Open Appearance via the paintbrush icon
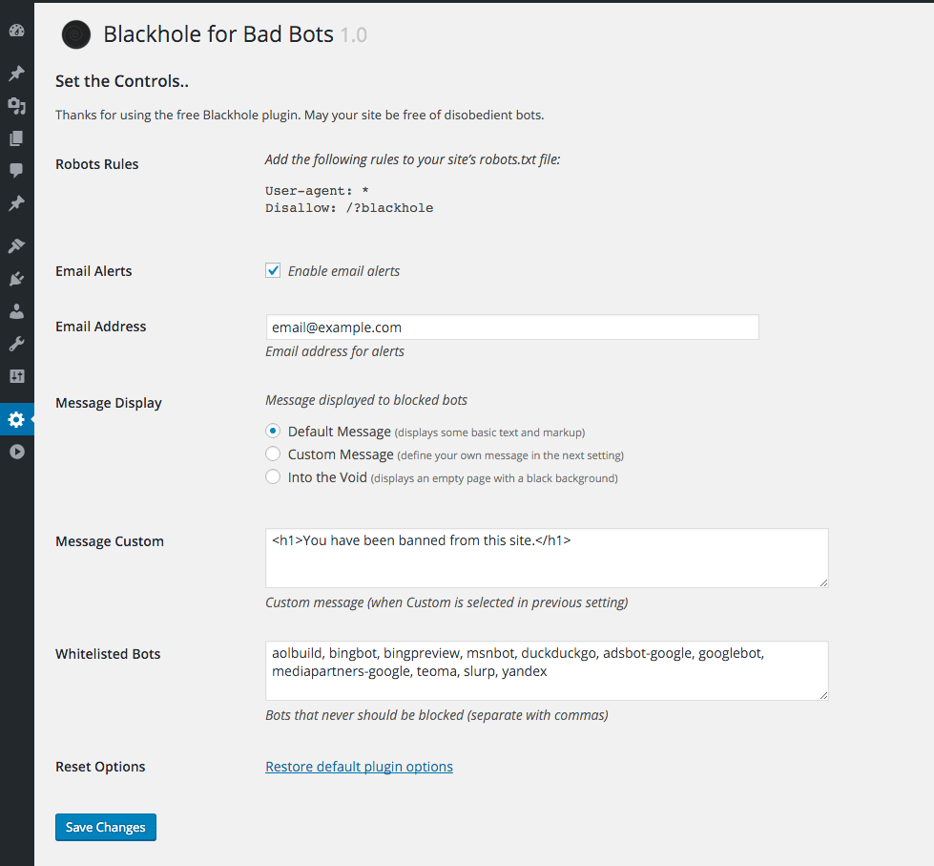This screenshot has height=866, width=934. click(16, 246)
